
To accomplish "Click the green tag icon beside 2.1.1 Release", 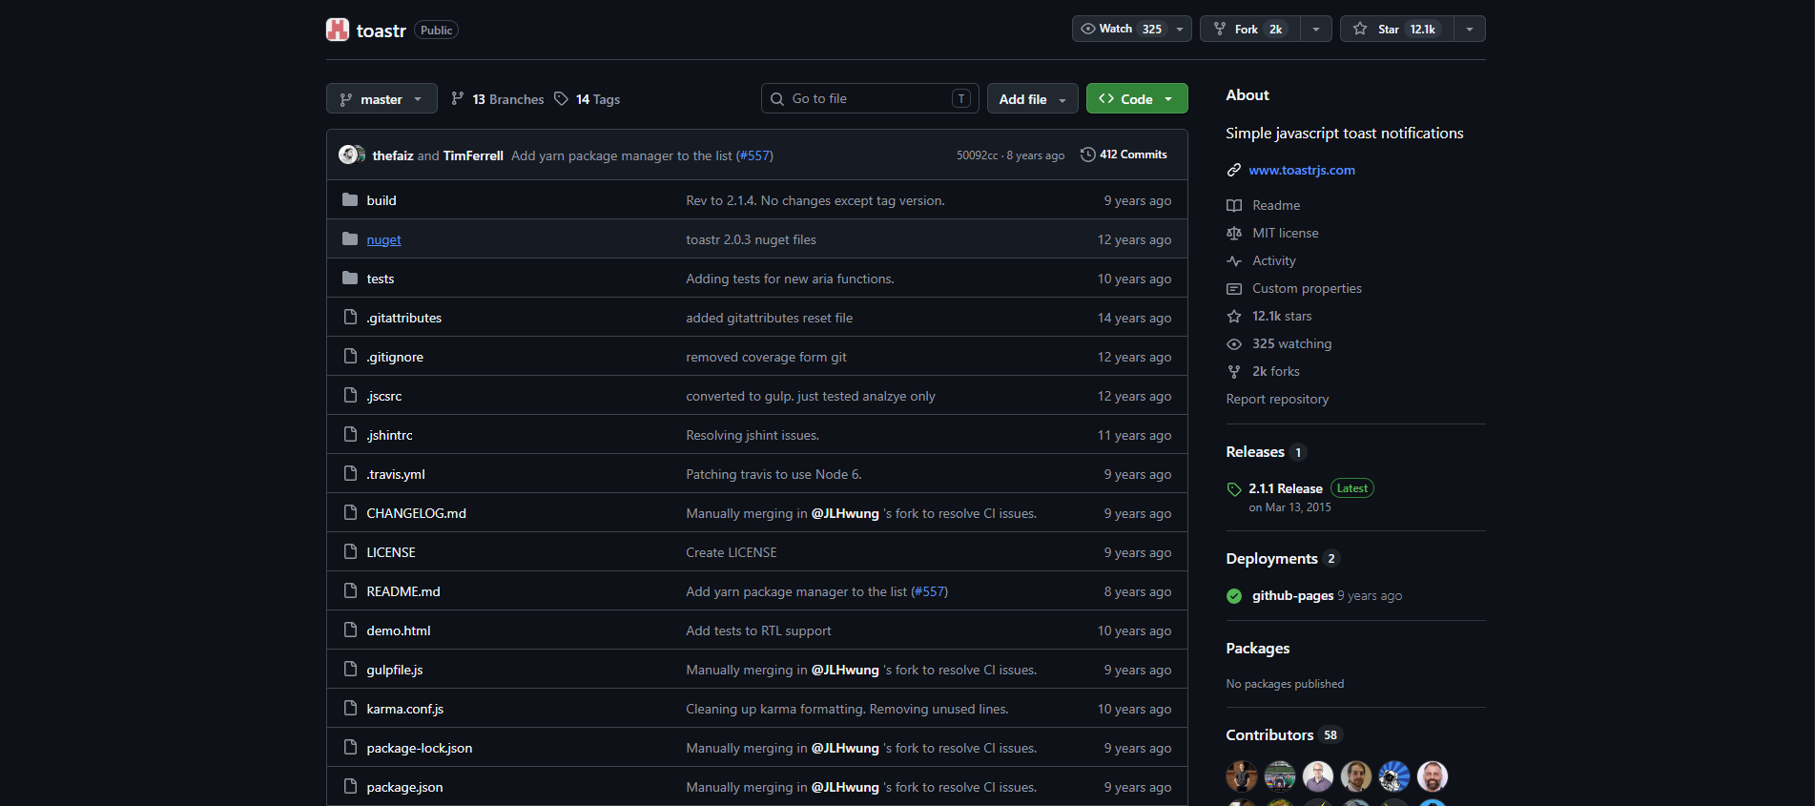I will point(1234,489).
